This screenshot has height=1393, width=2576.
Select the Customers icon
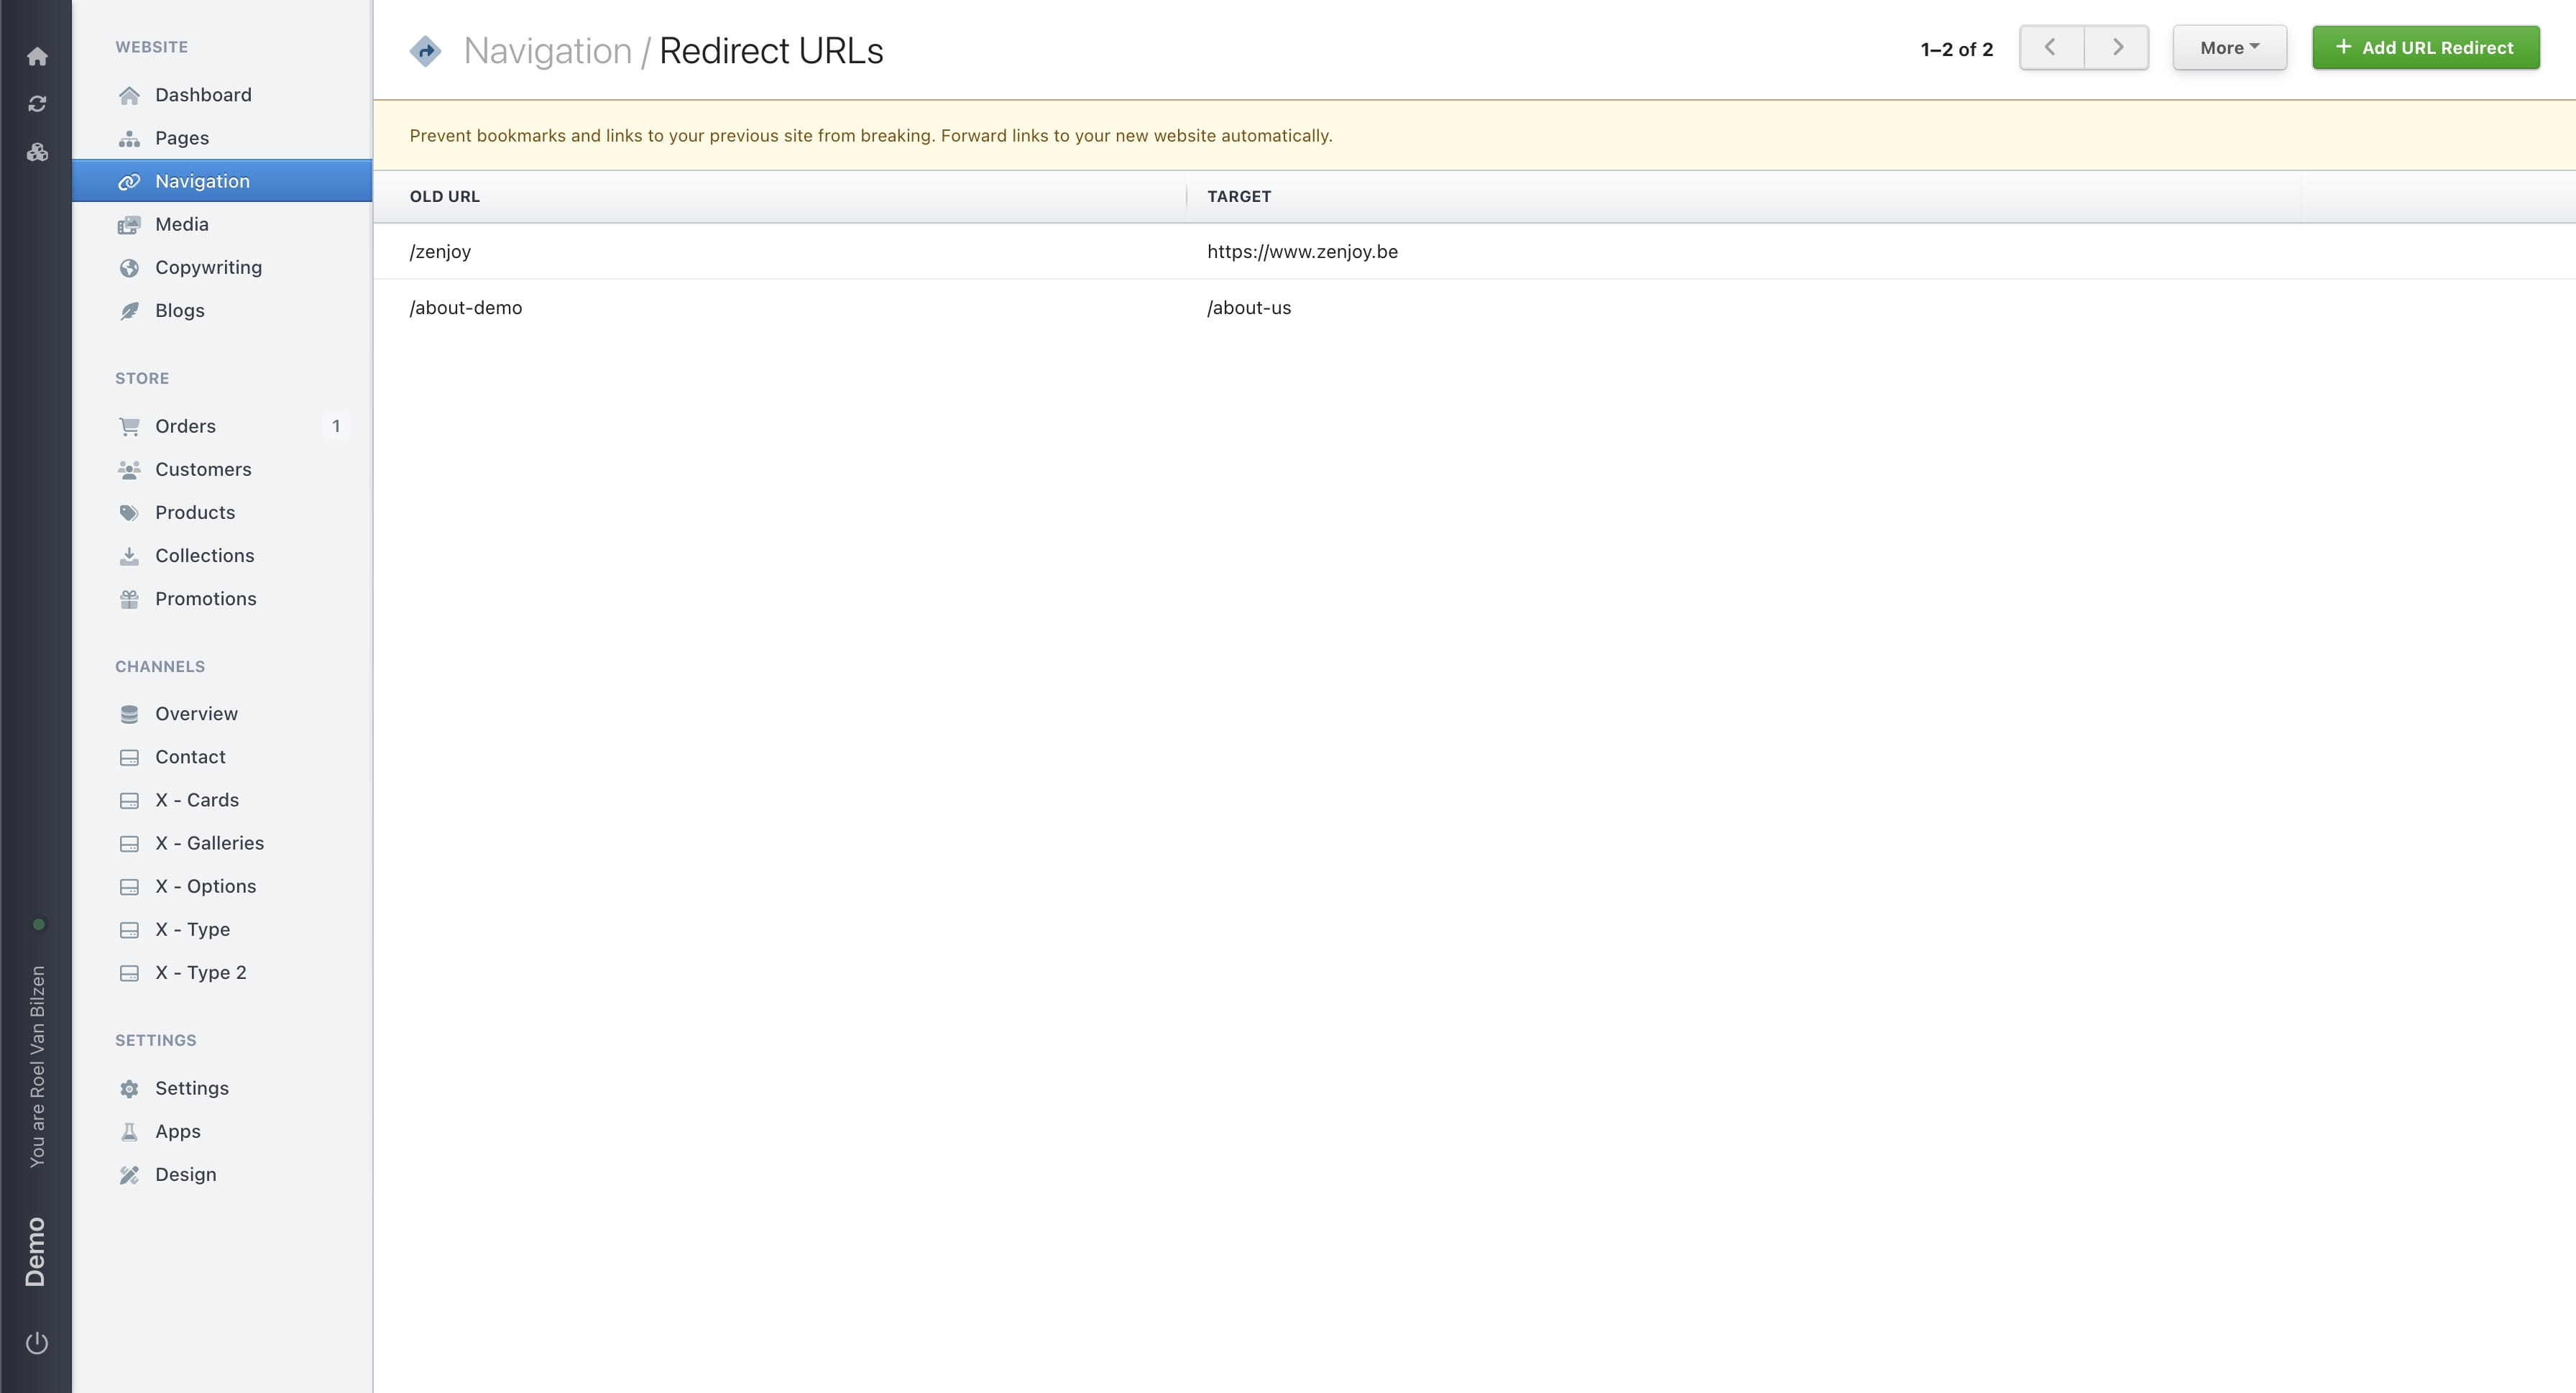[x=130, y=469]
